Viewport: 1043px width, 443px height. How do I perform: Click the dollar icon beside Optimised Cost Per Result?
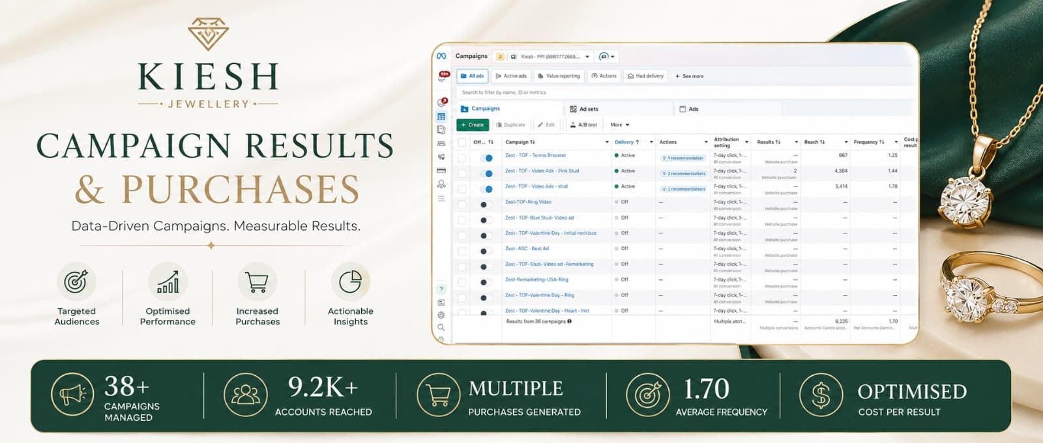[821, 395]
